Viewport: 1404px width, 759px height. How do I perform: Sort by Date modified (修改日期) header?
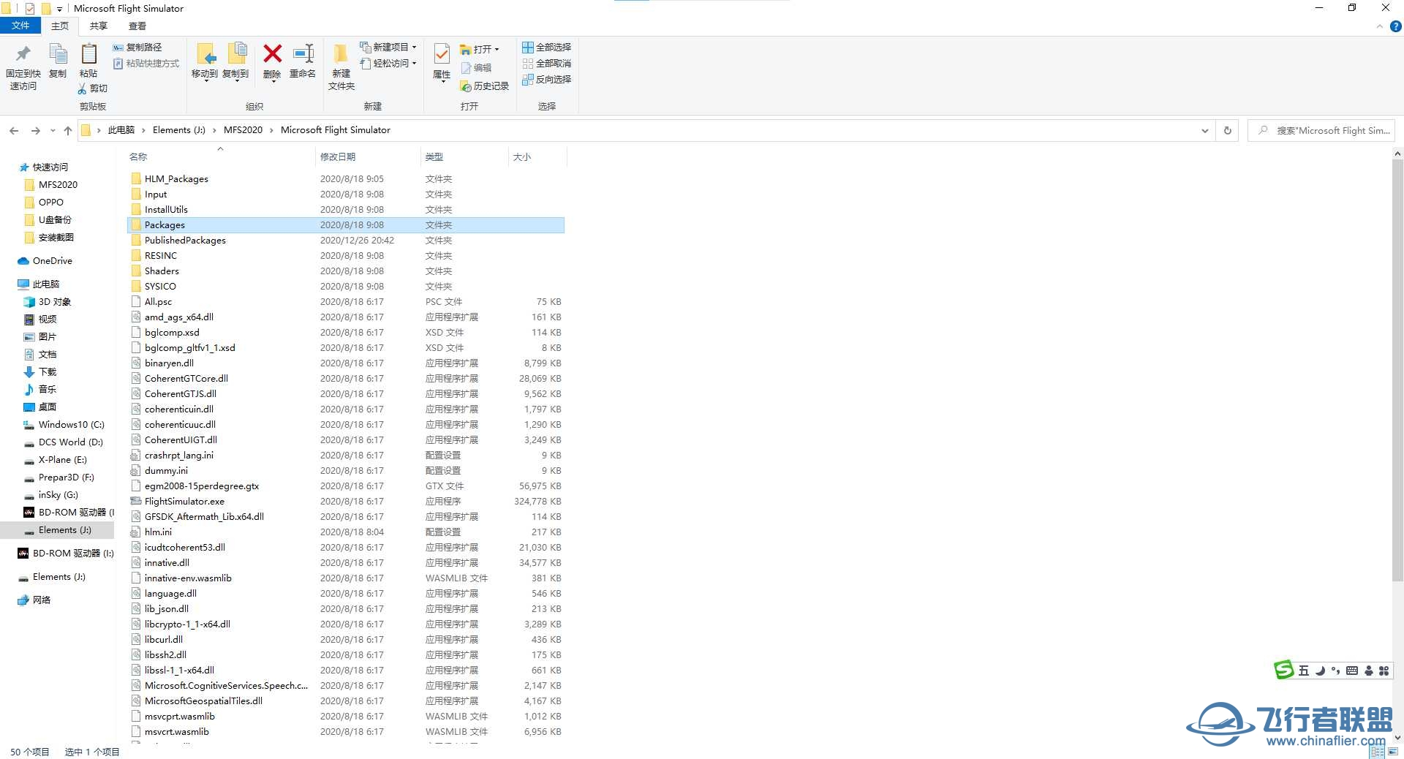(x=368, y=156)
